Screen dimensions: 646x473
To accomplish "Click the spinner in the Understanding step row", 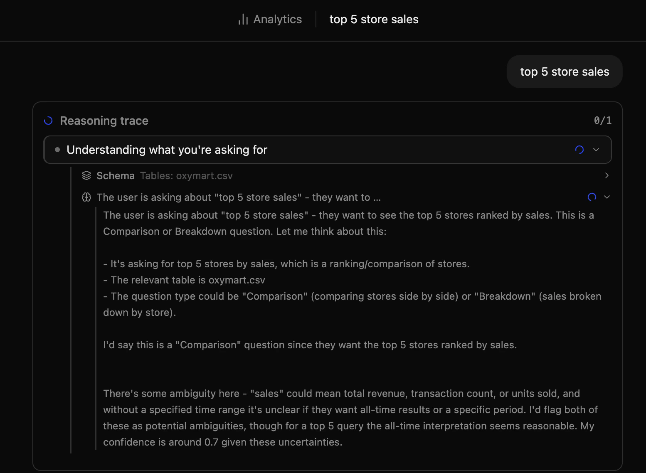I will [579, 150].
